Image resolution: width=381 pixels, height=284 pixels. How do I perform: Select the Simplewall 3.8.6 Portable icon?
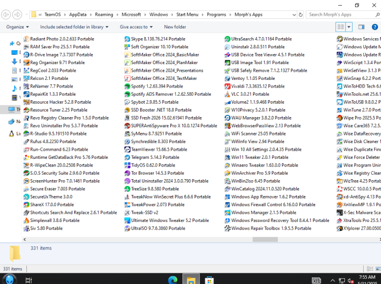click(26, 220)
